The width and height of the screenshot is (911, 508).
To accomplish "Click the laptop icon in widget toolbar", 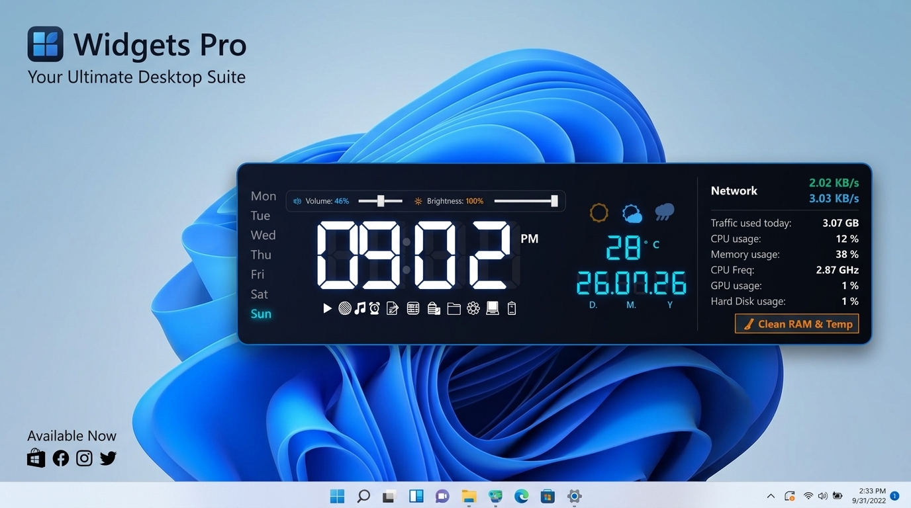I will (x=493, y=308).
